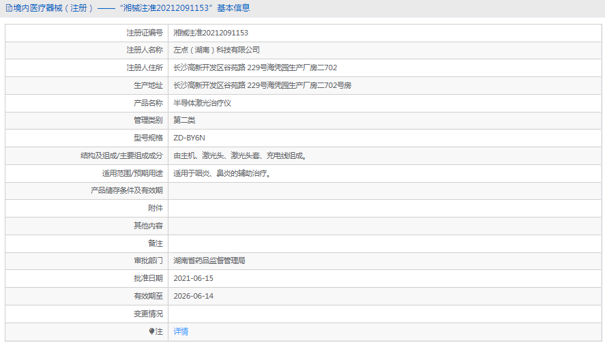
Task: Open the 详情 details link
Action: click(x=181, y=331)
